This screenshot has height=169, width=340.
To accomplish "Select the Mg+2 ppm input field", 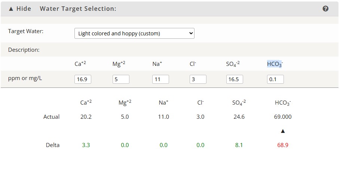I will tap(121, 79).
